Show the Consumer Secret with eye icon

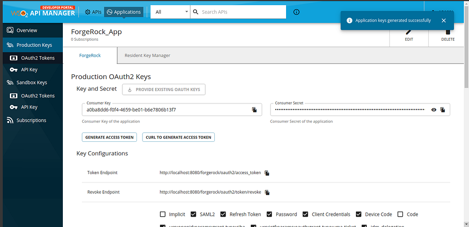pos(434,110)
